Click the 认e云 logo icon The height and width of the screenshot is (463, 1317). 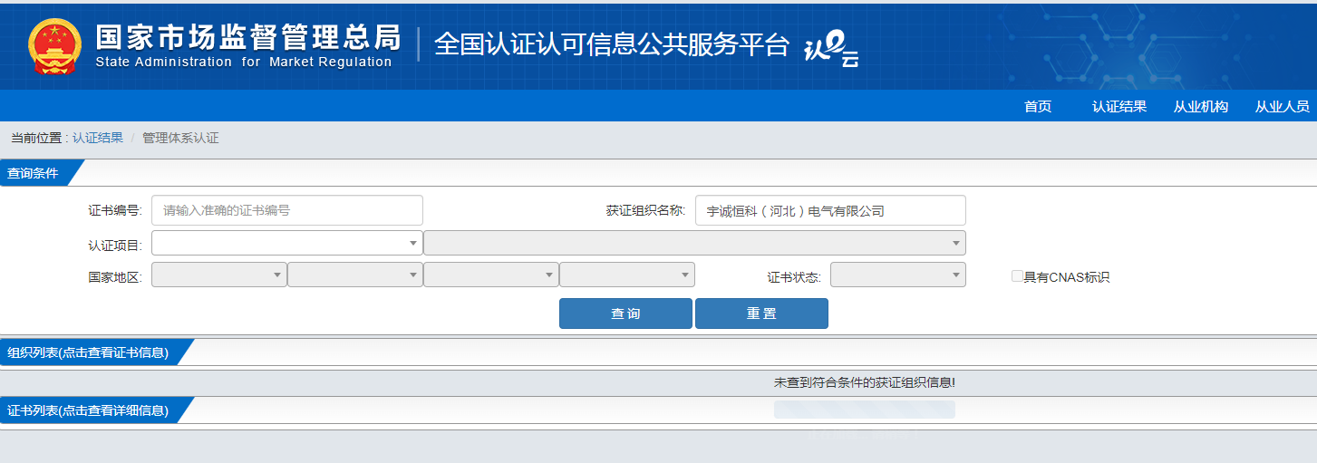[831, 49]
